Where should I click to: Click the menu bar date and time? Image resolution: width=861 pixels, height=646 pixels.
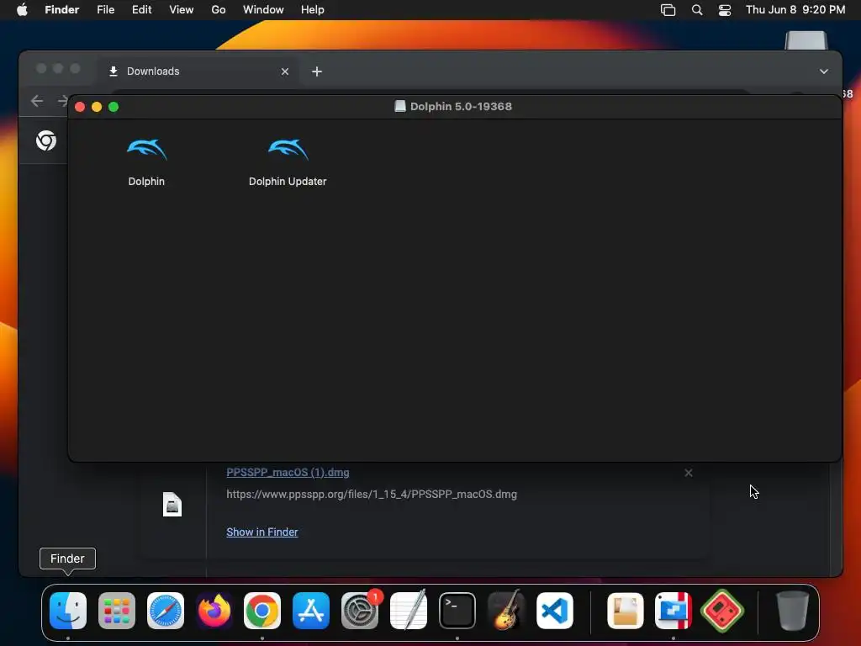point(795,10)
